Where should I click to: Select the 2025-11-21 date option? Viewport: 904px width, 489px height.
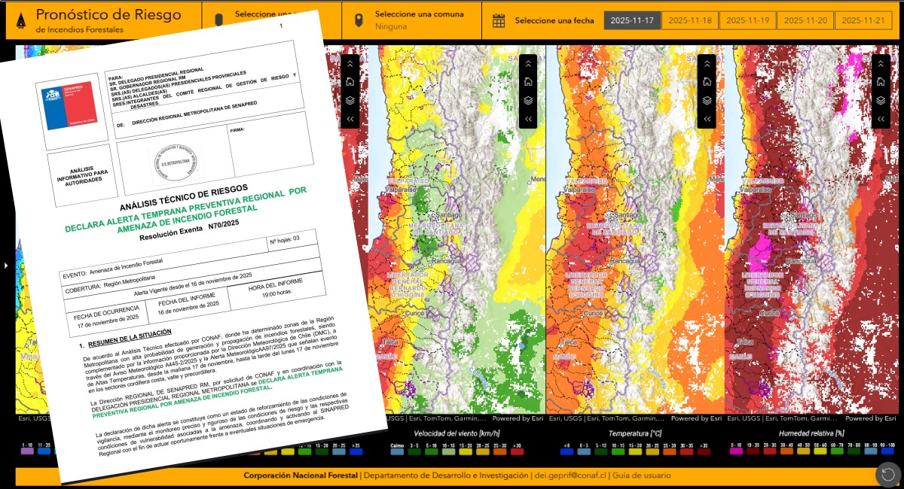click(860, 20)
